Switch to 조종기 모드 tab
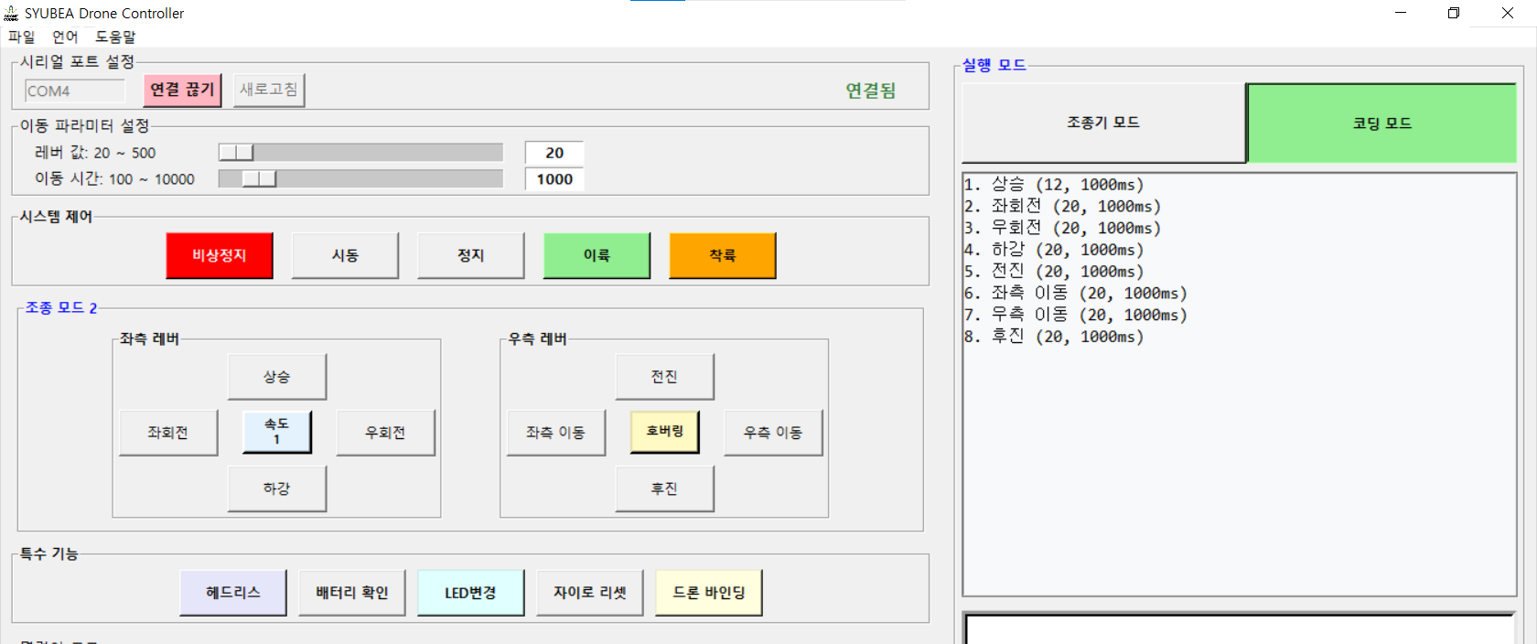The height and width of the screenshot is (644, 1537). [x=1103, y=123]
